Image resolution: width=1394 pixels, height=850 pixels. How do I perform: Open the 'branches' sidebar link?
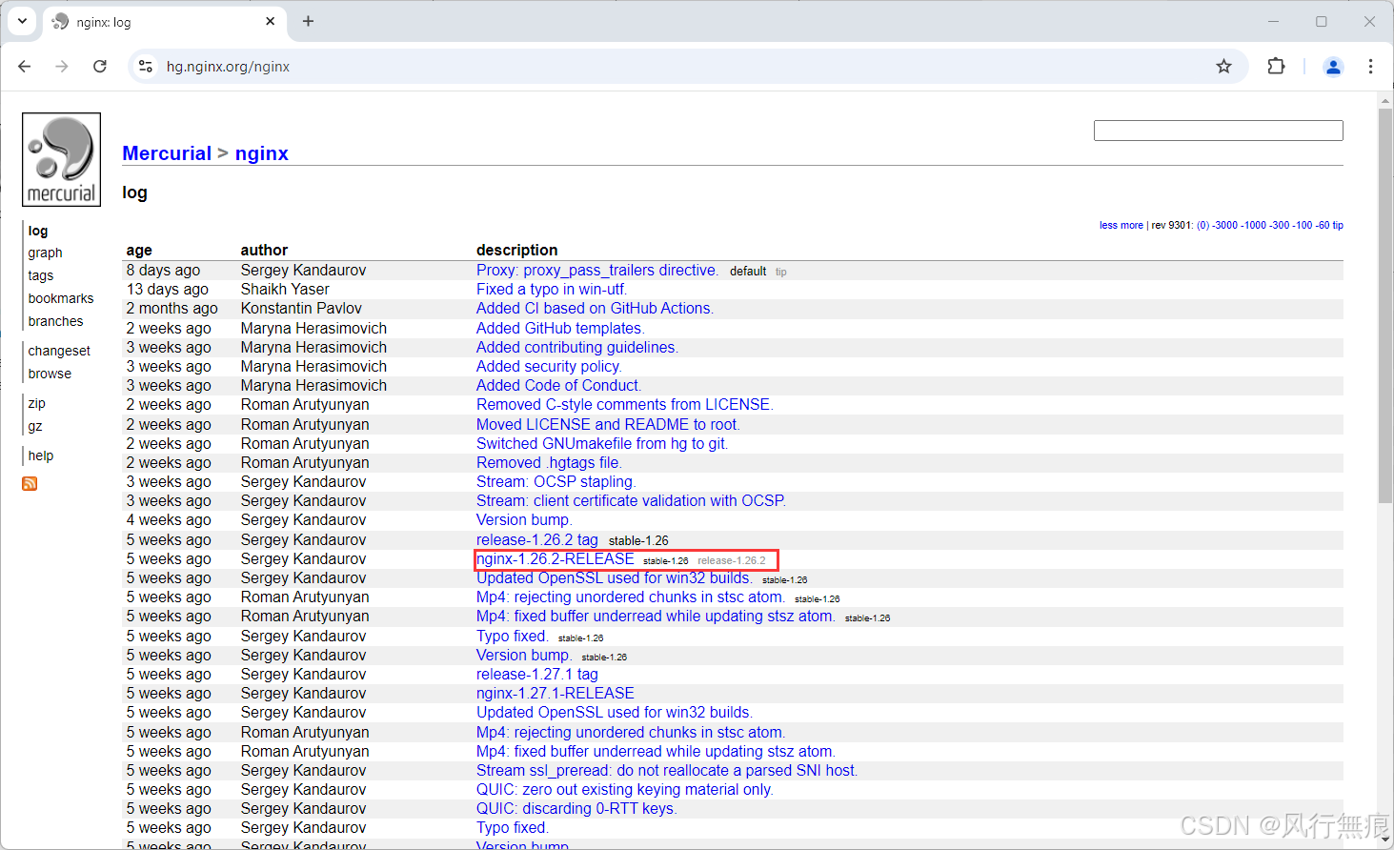click(55, 321)
